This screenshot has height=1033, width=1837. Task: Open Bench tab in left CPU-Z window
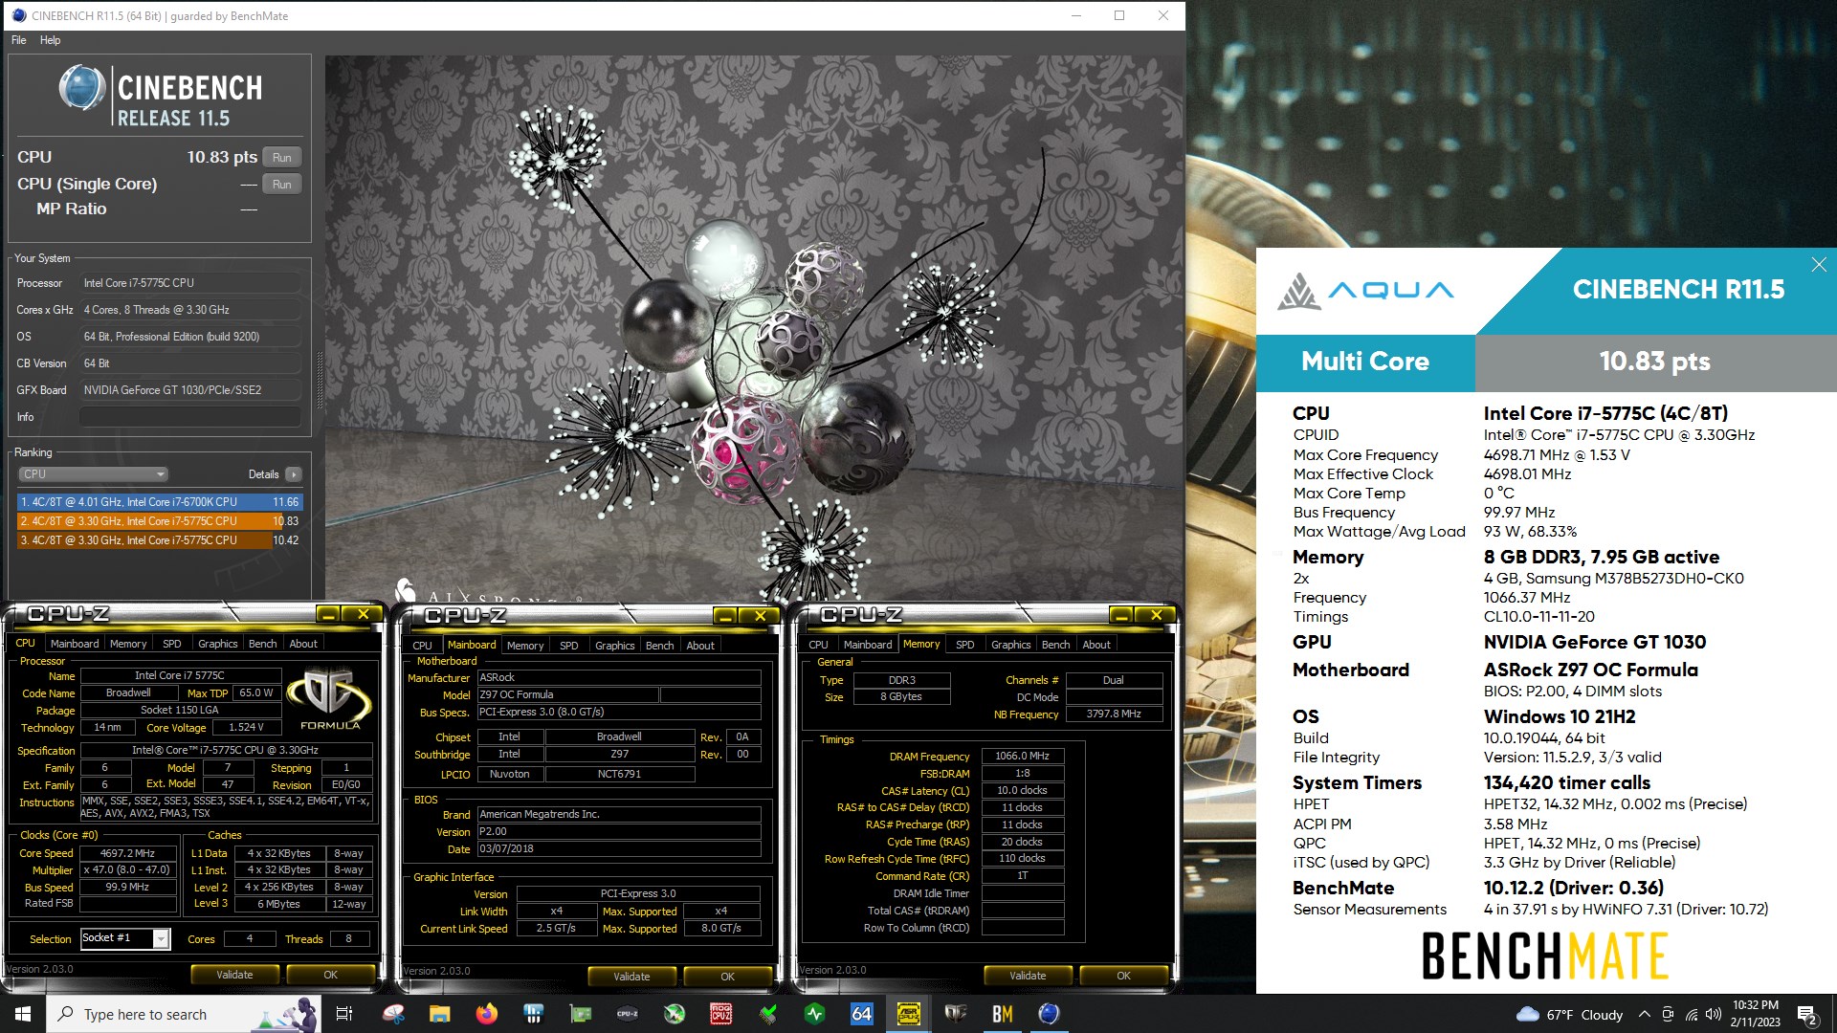coord(263,644)
